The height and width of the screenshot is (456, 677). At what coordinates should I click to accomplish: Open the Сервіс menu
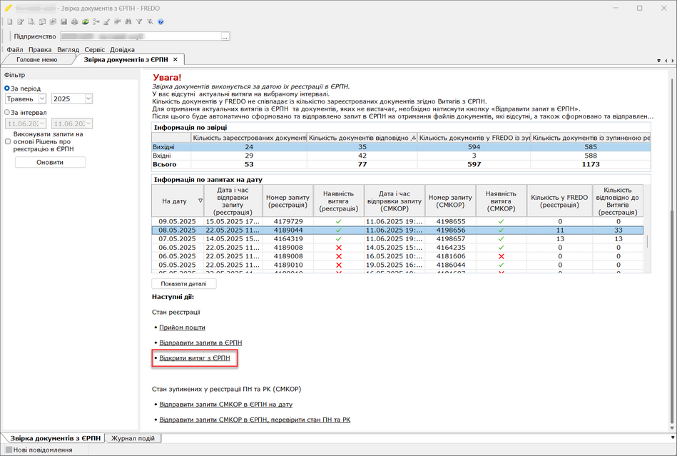95,50
